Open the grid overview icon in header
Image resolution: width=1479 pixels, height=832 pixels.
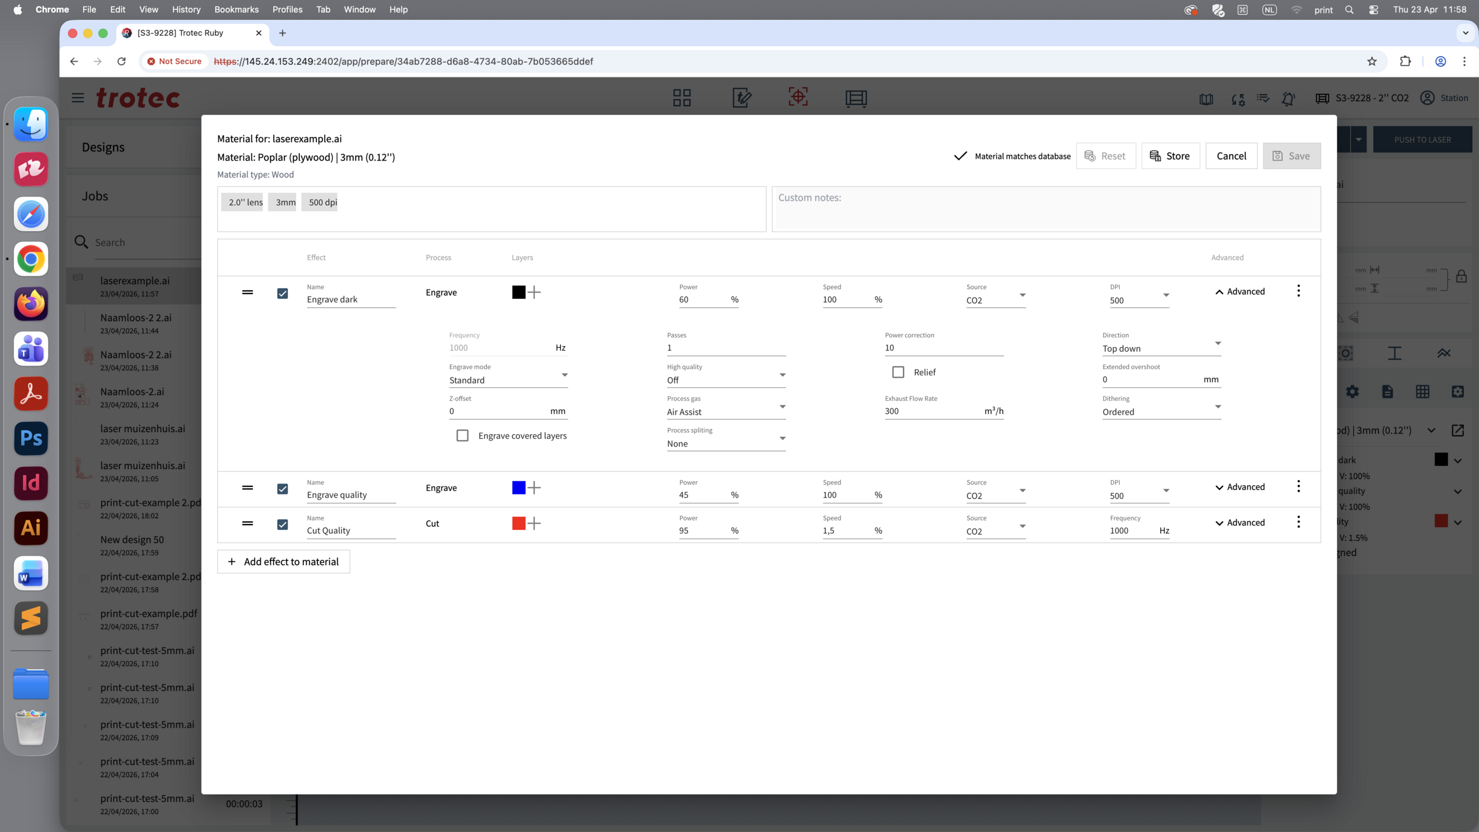click(682, 98)
